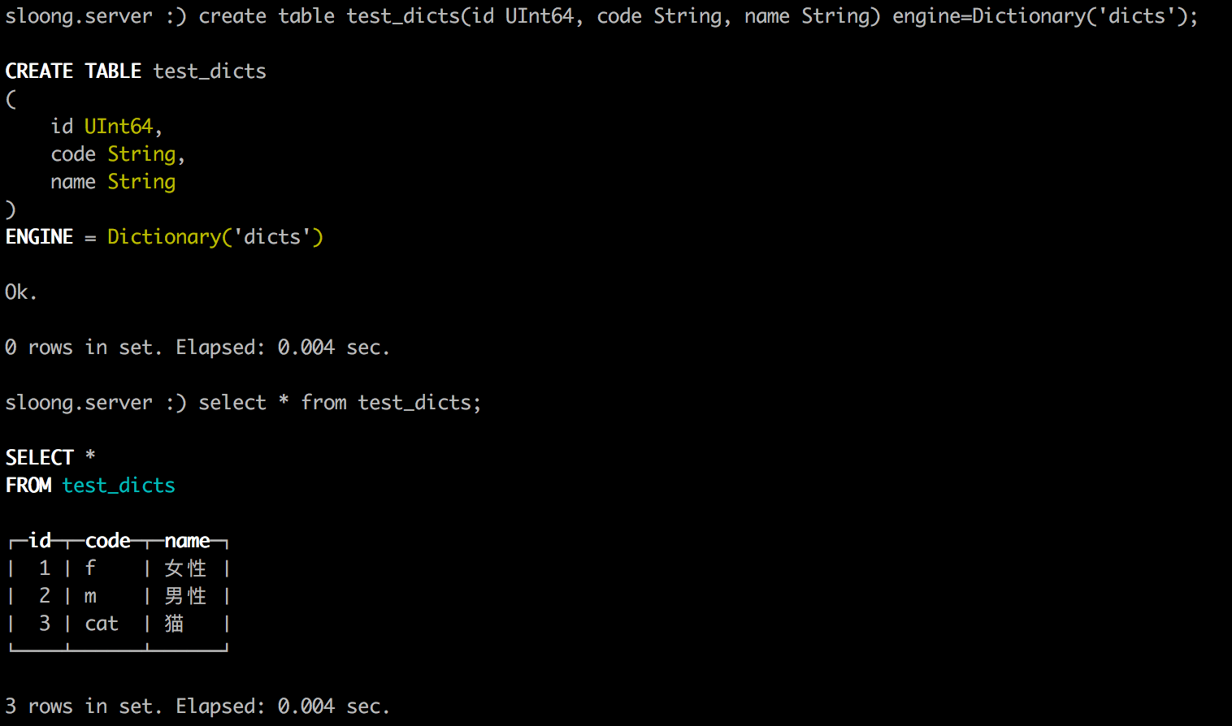Click the CREATE TABLE keyword in the output

pos(73,71)
